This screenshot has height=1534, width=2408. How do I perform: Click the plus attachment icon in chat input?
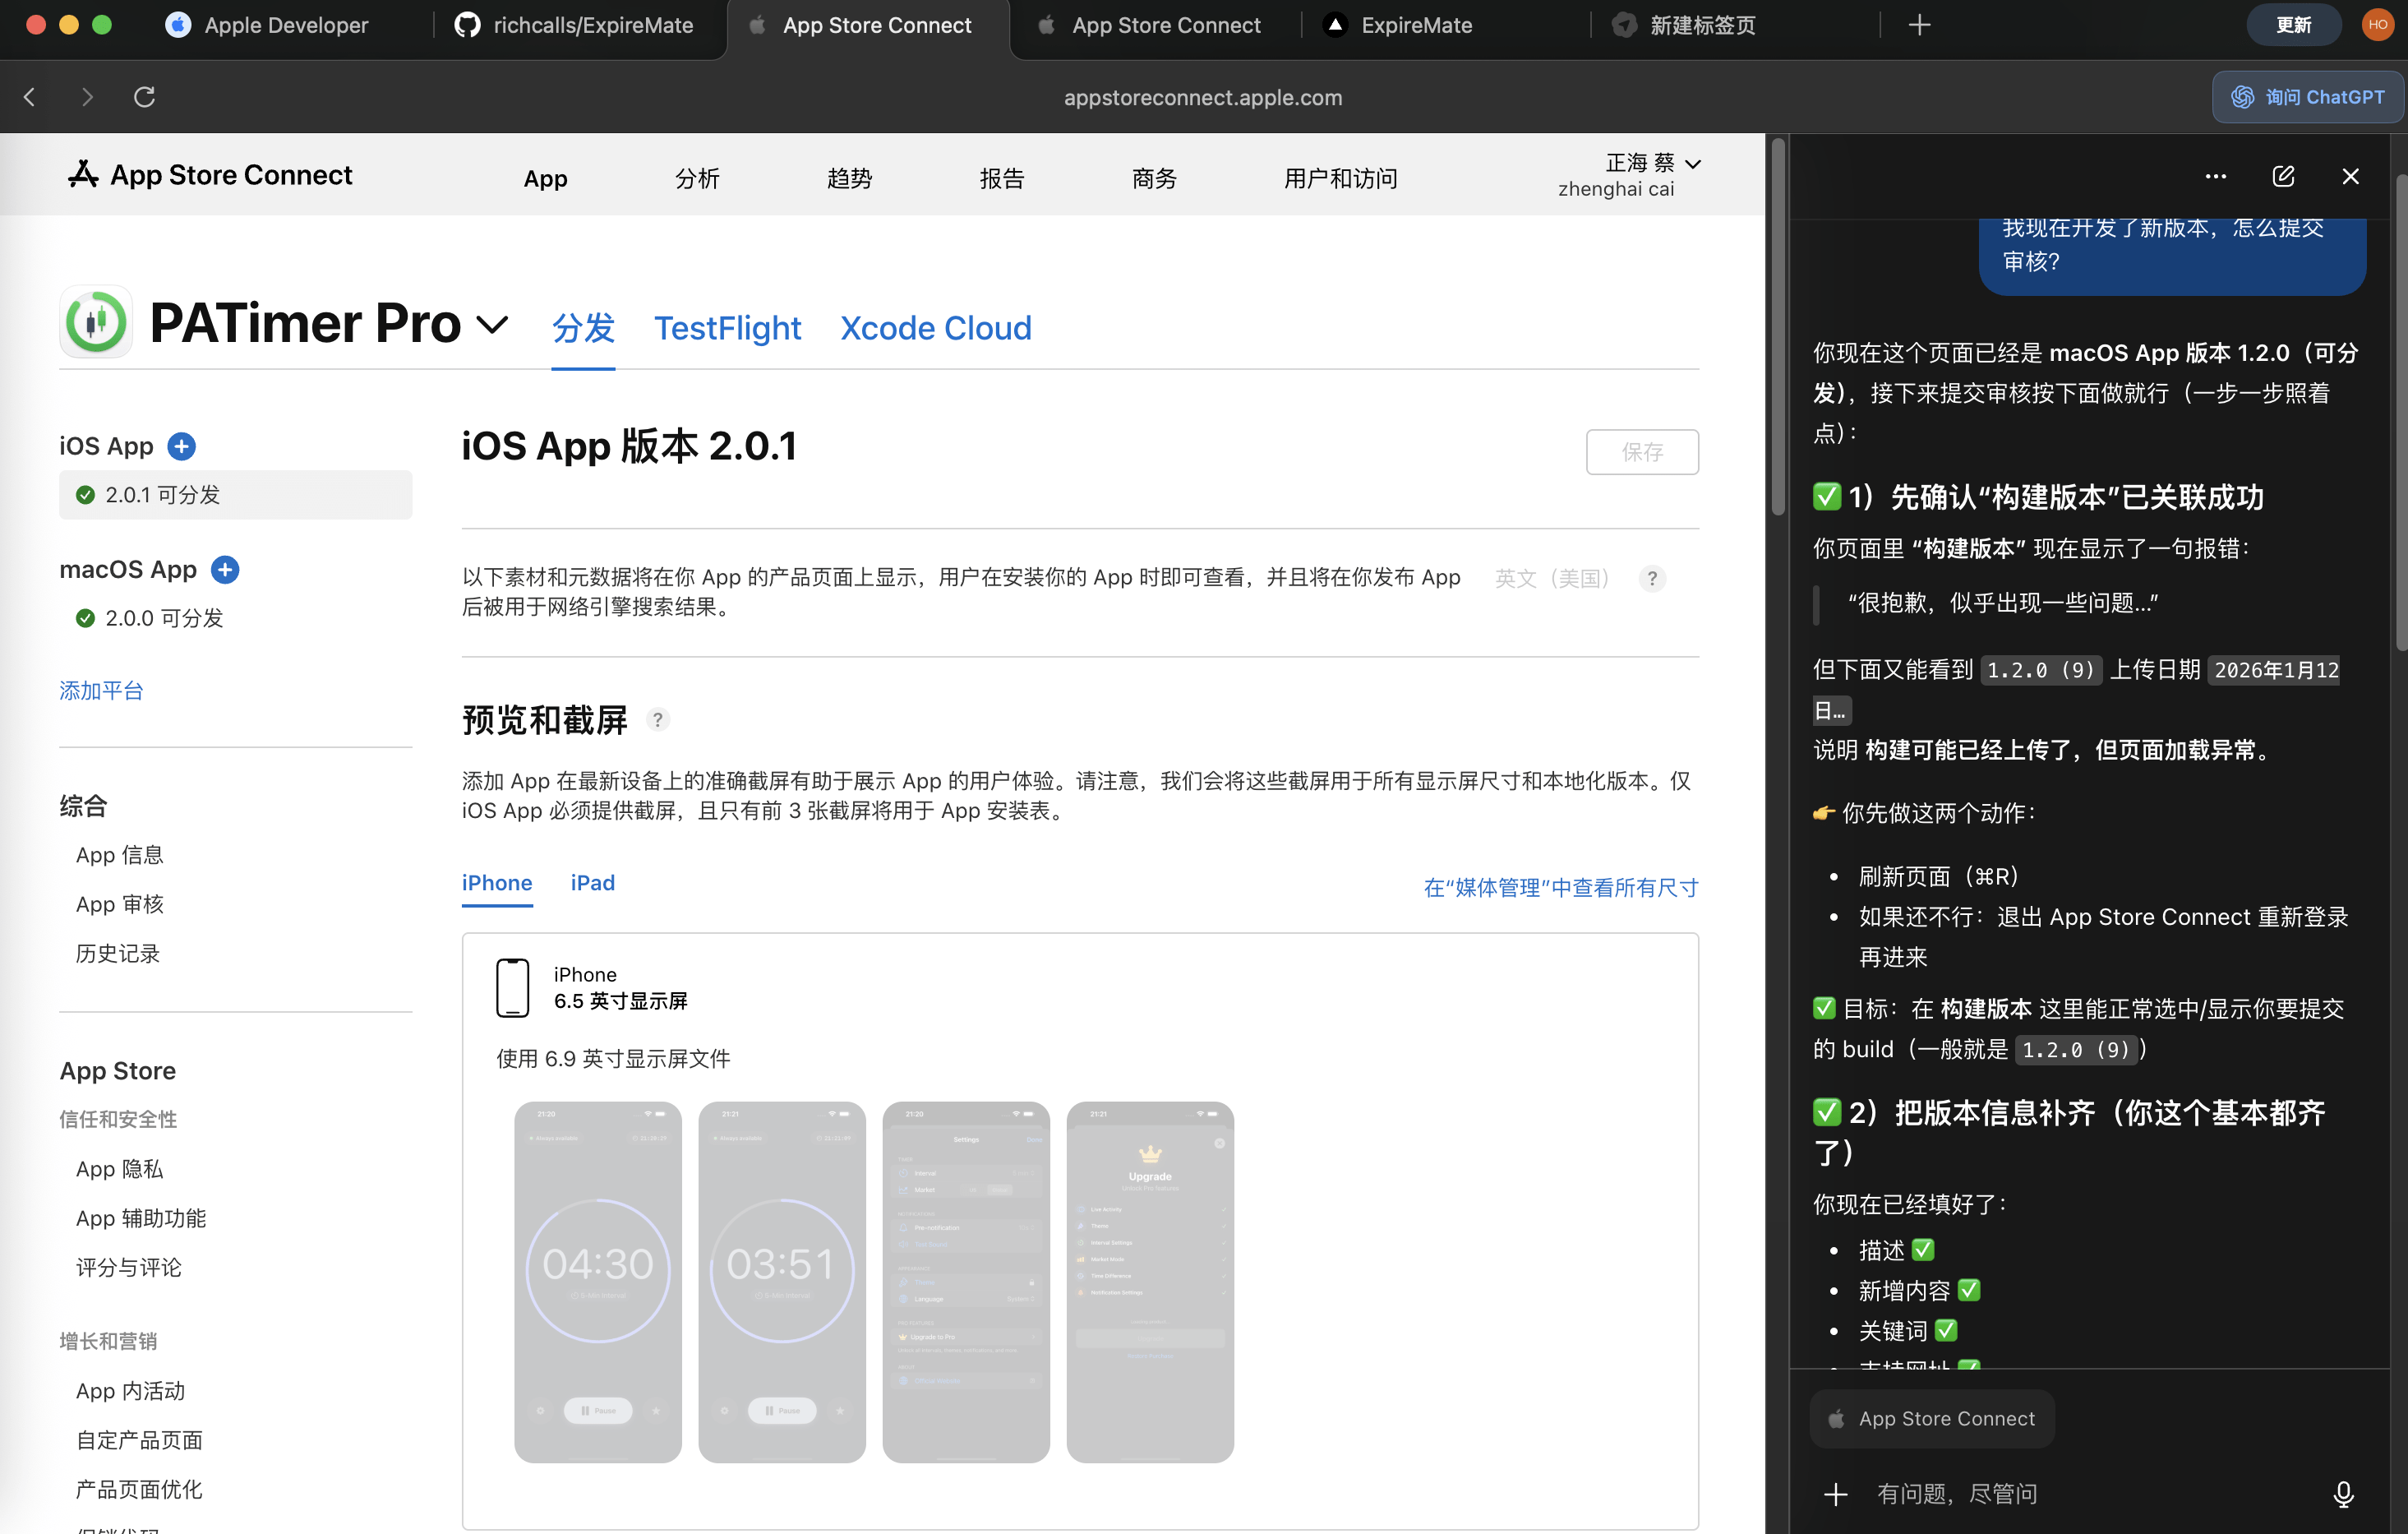[x=1835, y=1494]
